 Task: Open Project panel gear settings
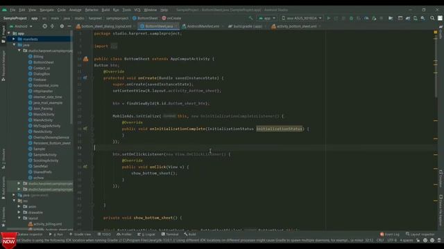62,26
